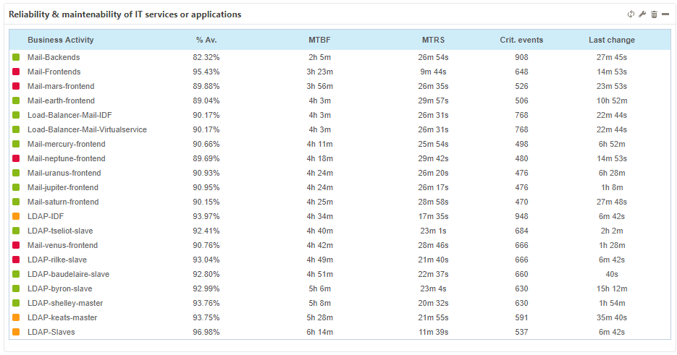Sort by the % Av. column header
This screenshot has width=677, height=355.
[x=206, y=40]
